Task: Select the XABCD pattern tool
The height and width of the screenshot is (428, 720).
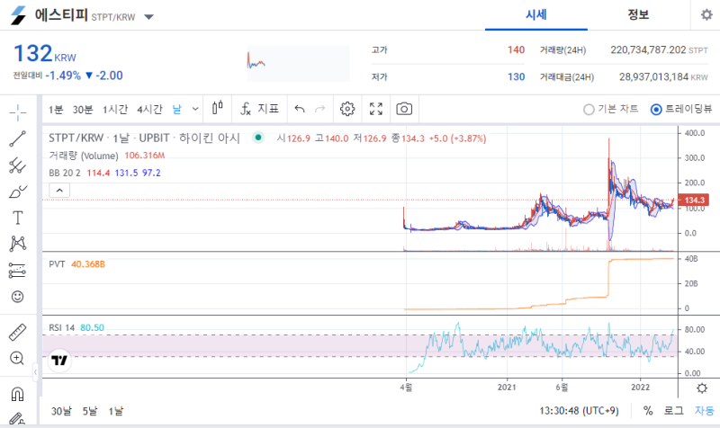Action: tap(17, 244)
